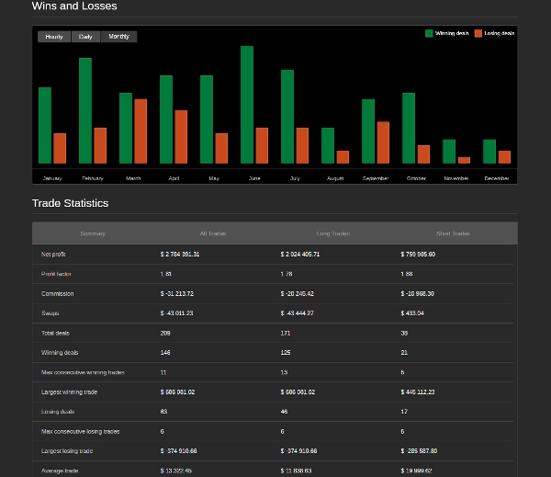This screenshot has width=551, height=477.
Task: Click the total deals value '171'
Action: click(286, 333)
